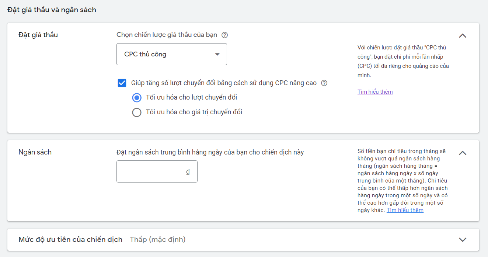Click the 'Giúp tăng số lượt chuyển đổi' checkbox label
The height and width of the screenshot is (257, 488).
(x=224, y=83)
